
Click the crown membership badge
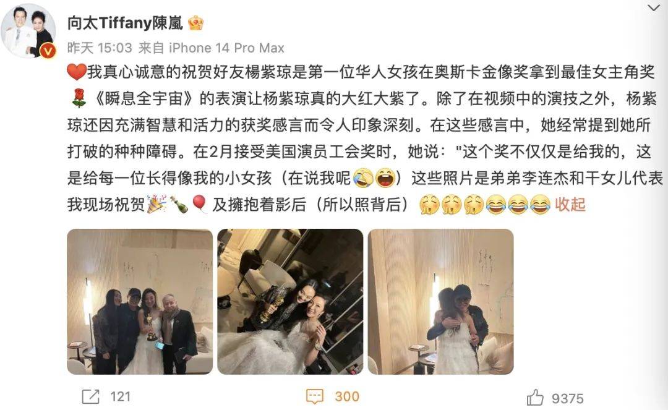pyautogui.click(x=195, y=22)
